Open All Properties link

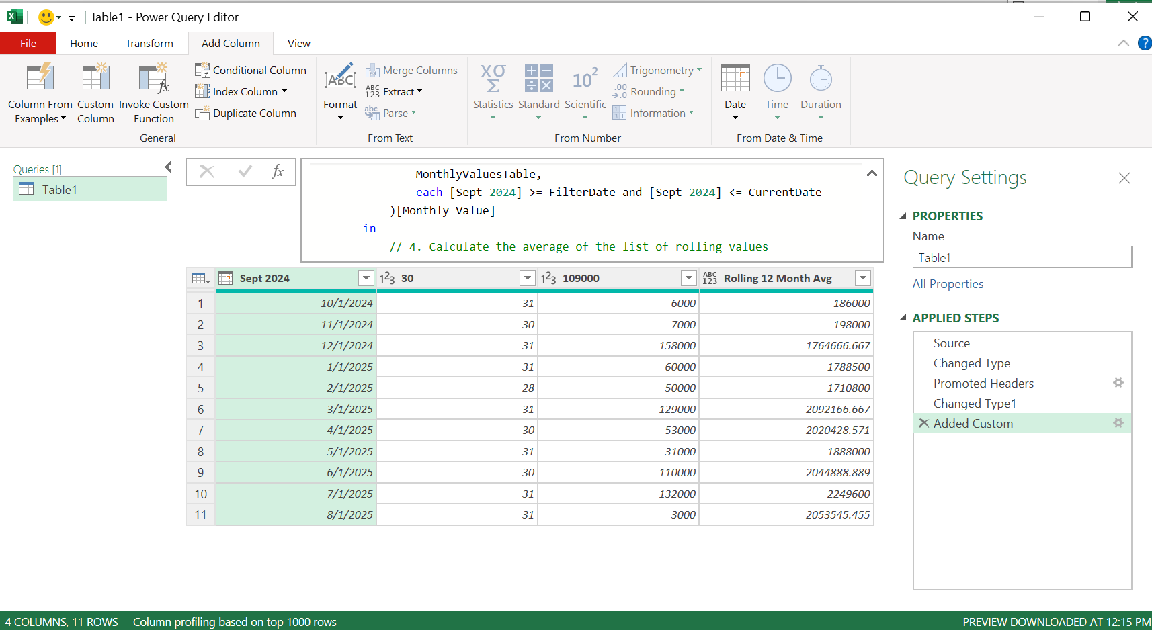(948, 284)
